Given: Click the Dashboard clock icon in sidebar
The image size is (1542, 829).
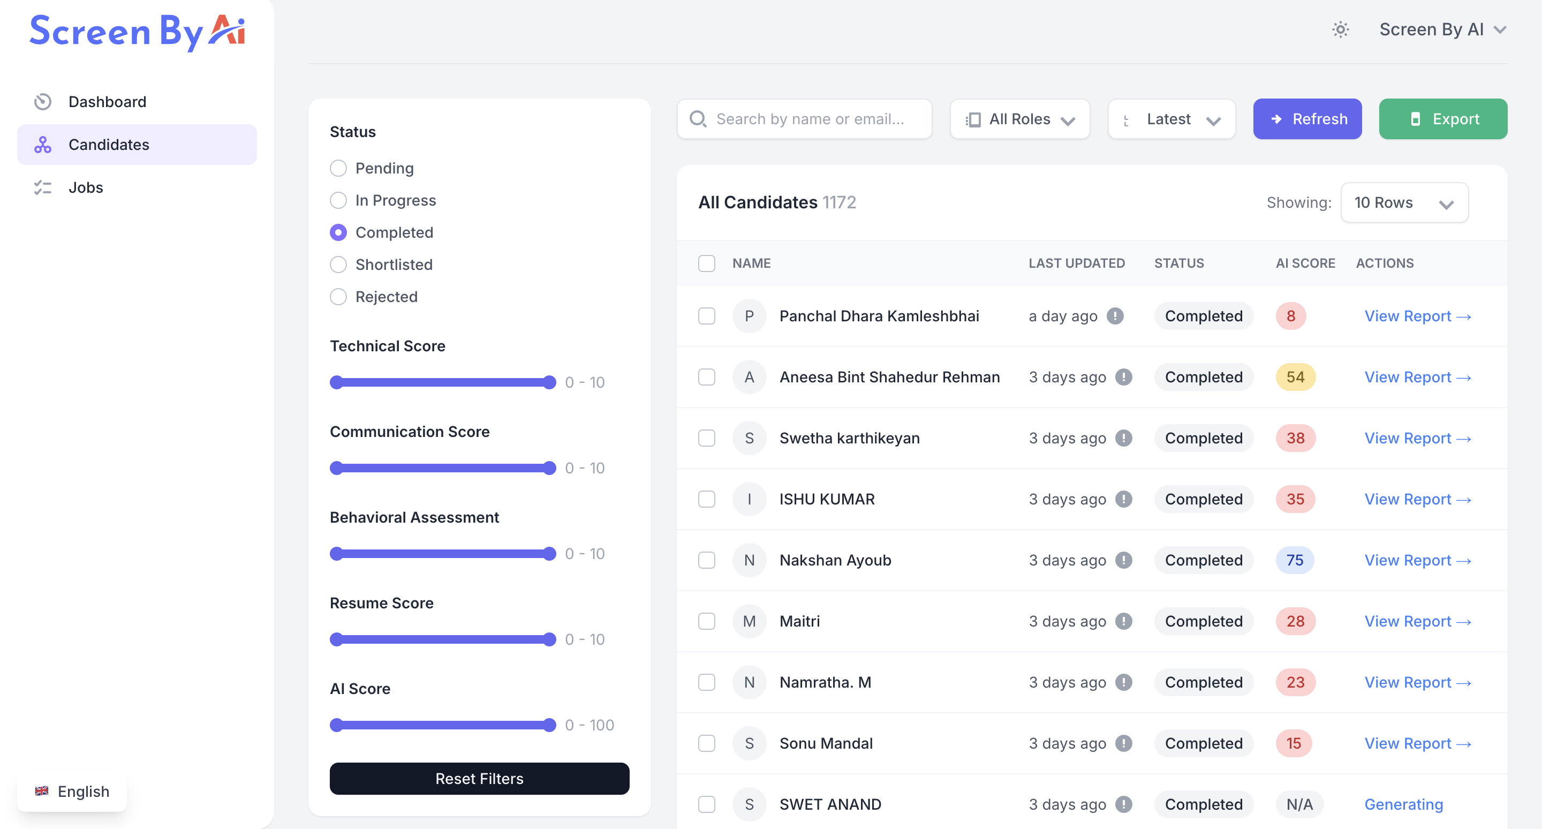Looking at the screenshot, I should tap(42, 102).
